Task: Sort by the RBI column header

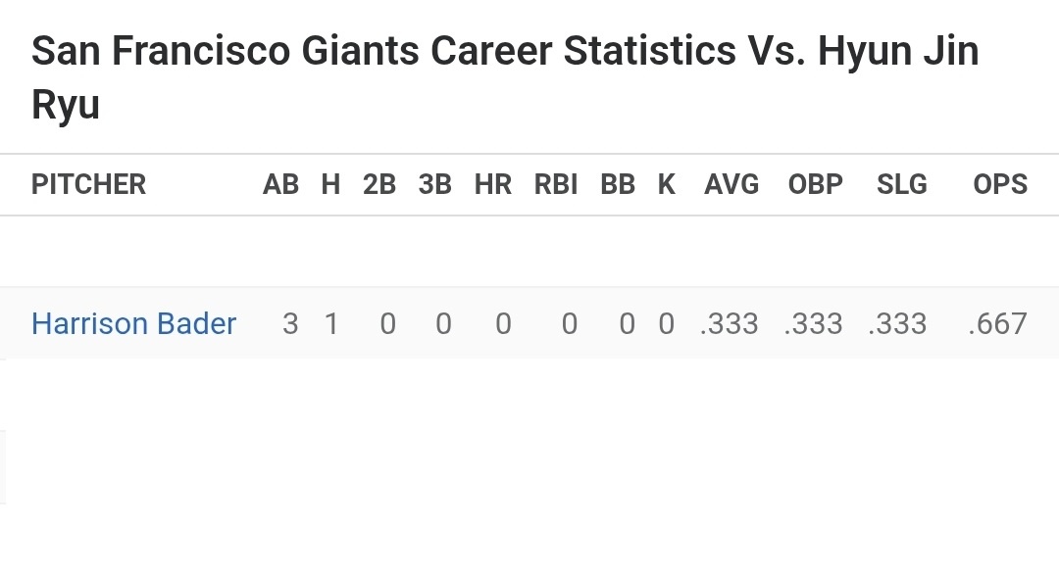Action: (x=556, y=184)
